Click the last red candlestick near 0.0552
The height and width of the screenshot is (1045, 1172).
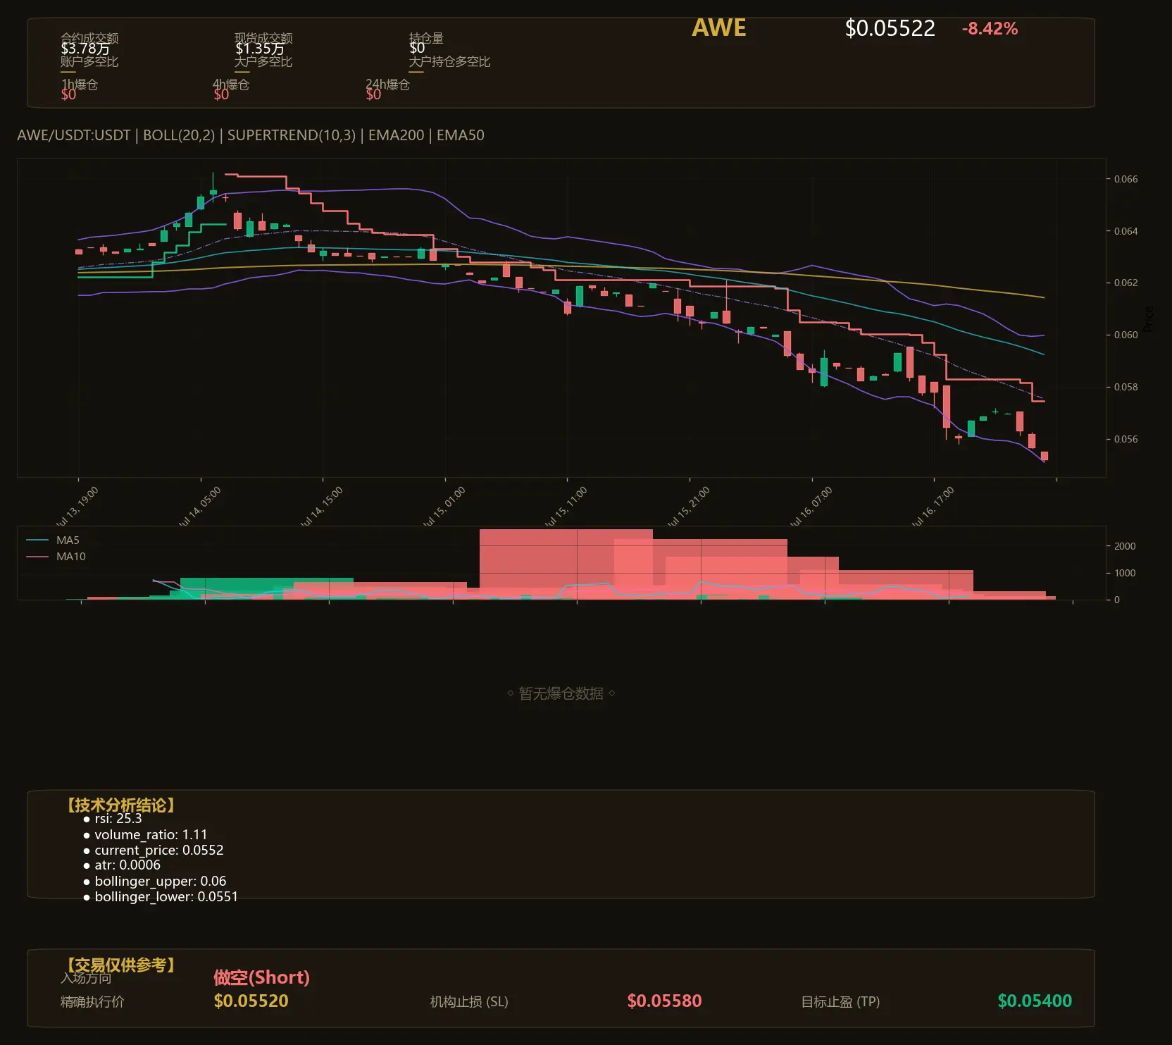click(1045, 456)
